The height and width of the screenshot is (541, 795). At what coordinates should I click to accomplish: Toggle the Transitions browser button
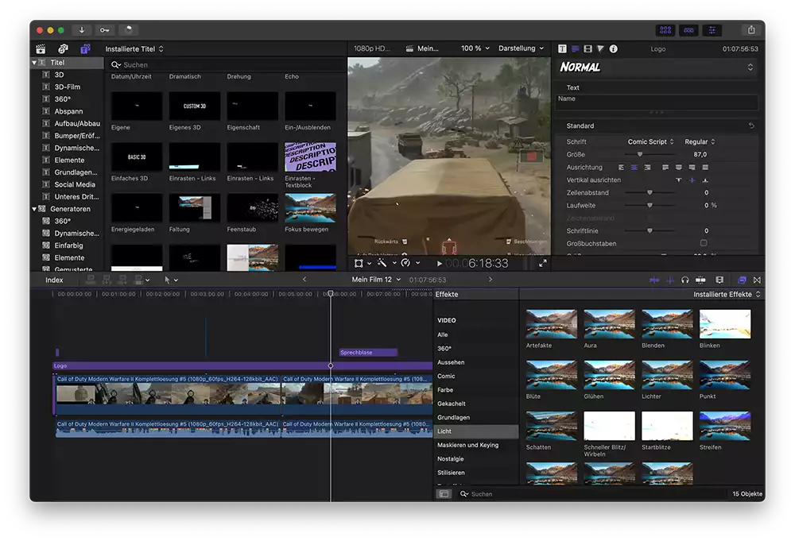click(x=757, y=280)
